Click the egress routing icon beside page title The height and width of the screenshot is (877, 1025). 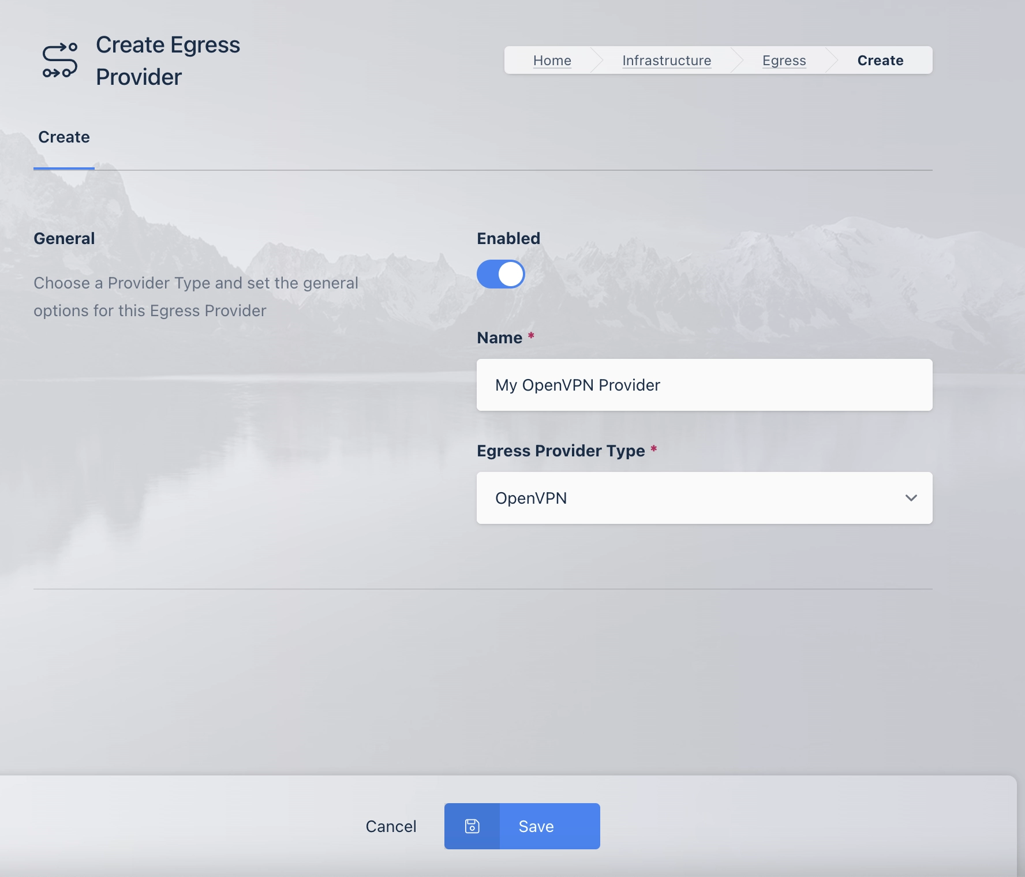point(60,61)
